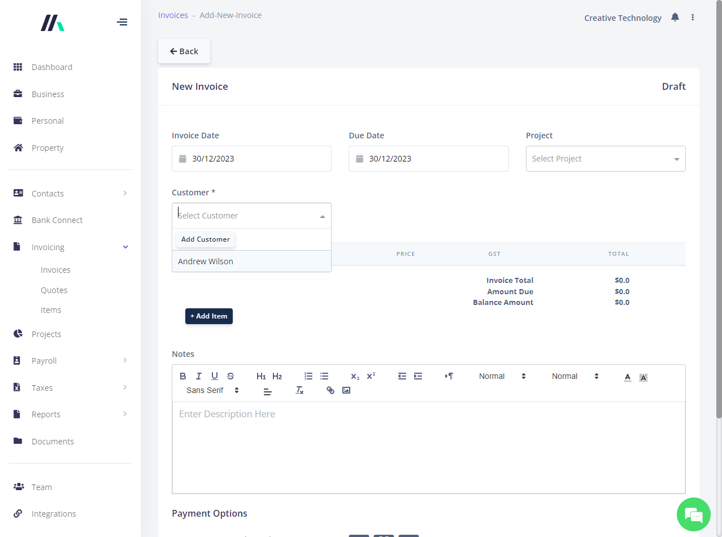Apply subscript formatting
This screenshot has width=722, height=537.
tap(355, 376)
